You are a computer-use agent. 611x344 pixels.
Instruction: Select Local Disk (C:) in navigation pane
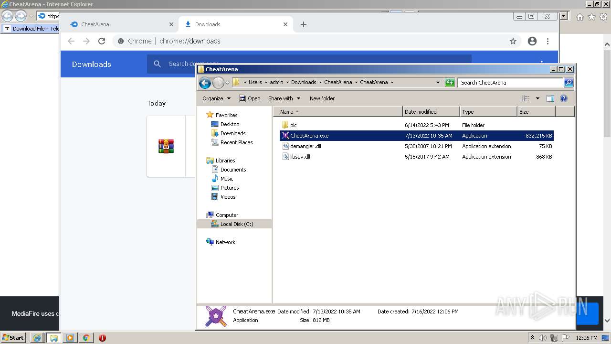coord(234,224)
